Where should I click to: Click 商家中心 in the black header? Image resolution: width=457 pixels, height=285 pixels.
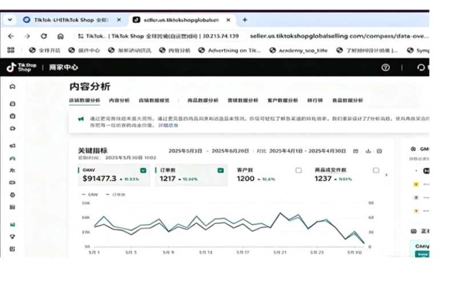[63, 67]
